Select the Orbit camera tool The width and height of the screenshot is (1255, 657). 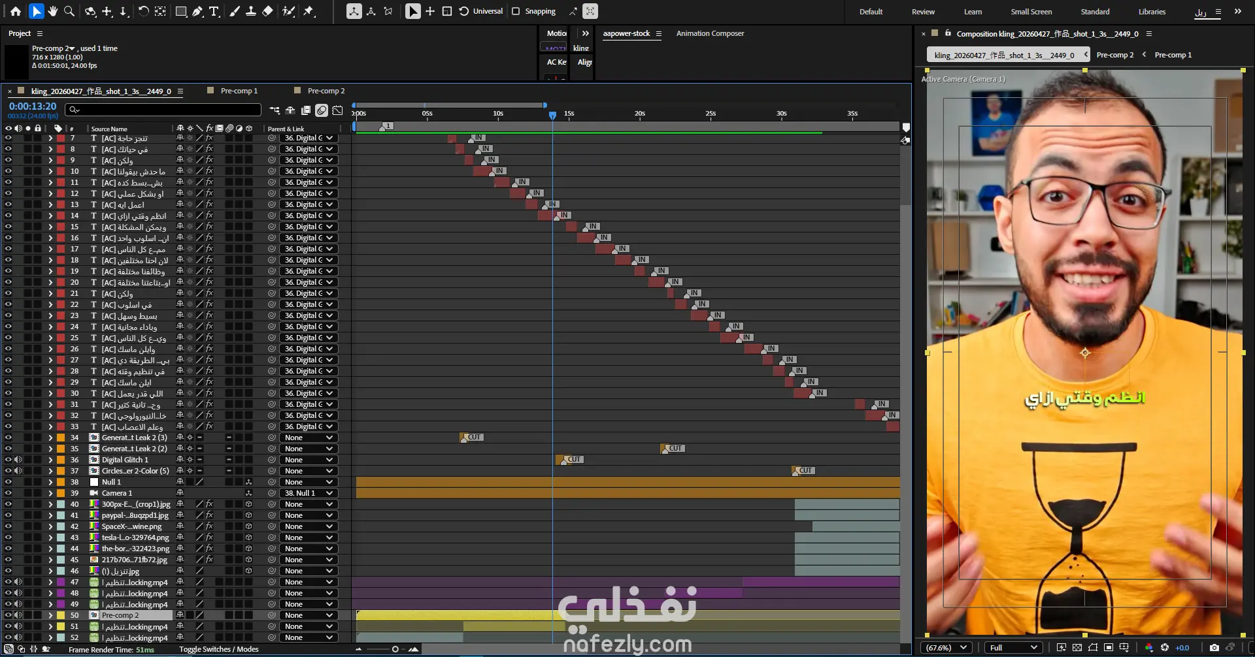coord(90,11)
